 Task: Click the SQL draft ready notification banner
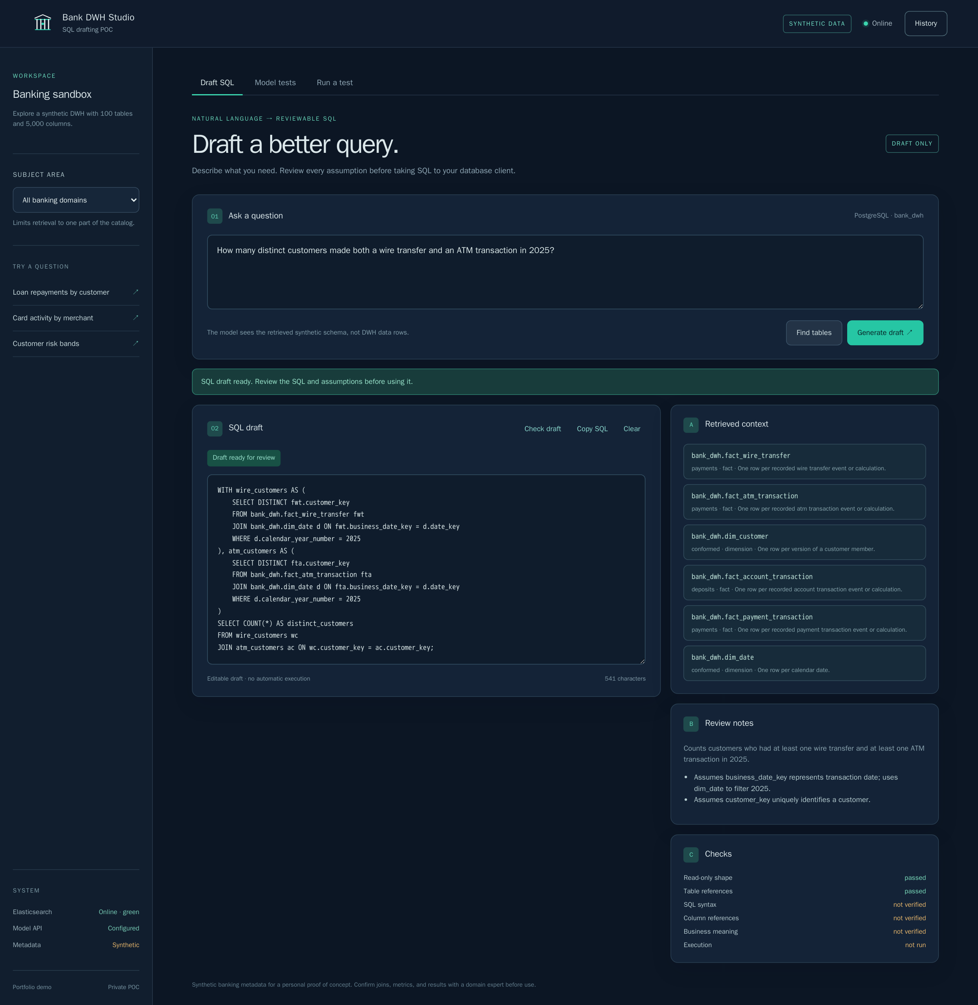tap(565, 382)
